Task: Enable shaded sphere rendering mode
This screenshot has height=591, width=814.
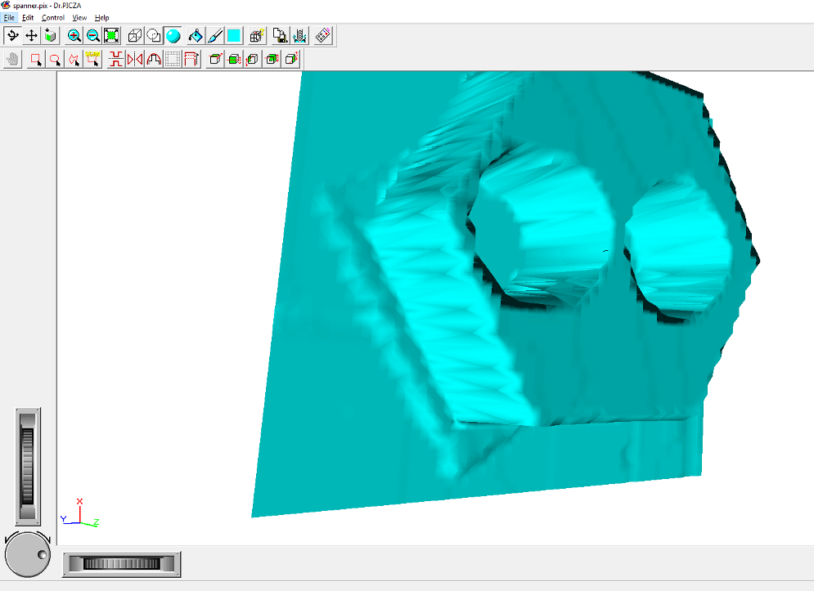Action: click(173, 35)
